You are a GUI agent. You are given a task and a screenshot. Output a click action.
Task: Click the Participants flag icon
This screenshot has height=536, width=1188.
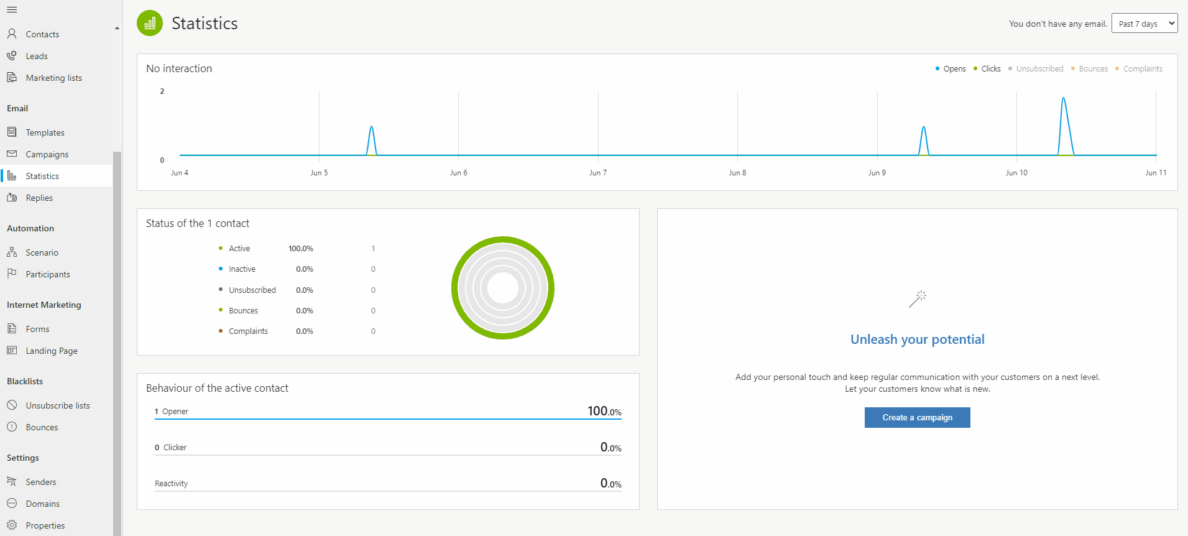12,274
